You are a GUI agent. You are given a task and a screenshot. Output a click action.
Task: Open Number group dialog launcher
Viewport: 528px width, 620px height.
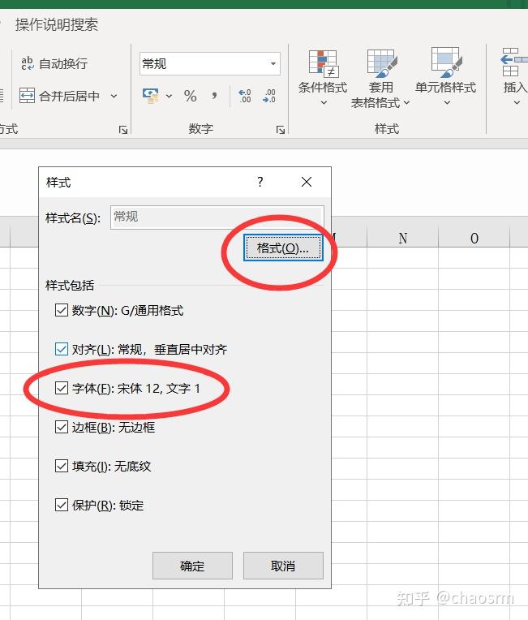[x=280, y=130]
